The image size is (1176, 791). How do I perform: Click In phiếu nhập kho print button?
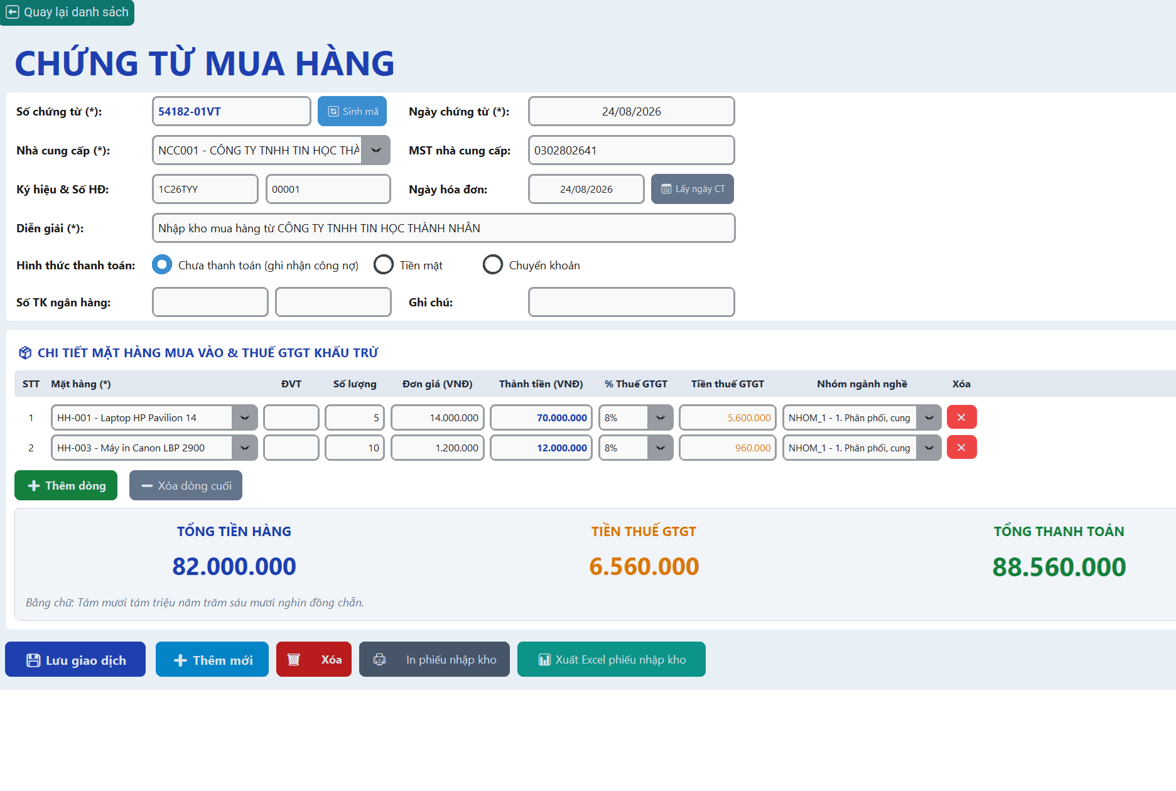pos(434,659)
